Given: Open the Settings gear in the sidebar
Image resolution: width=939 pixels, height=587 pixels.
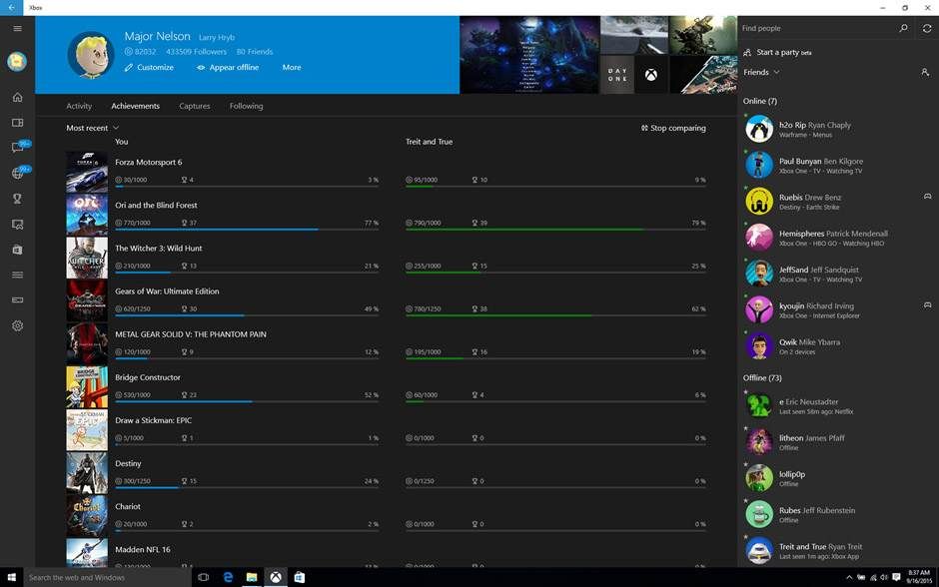Looking at the screenshot, I should tap(17, 325).
